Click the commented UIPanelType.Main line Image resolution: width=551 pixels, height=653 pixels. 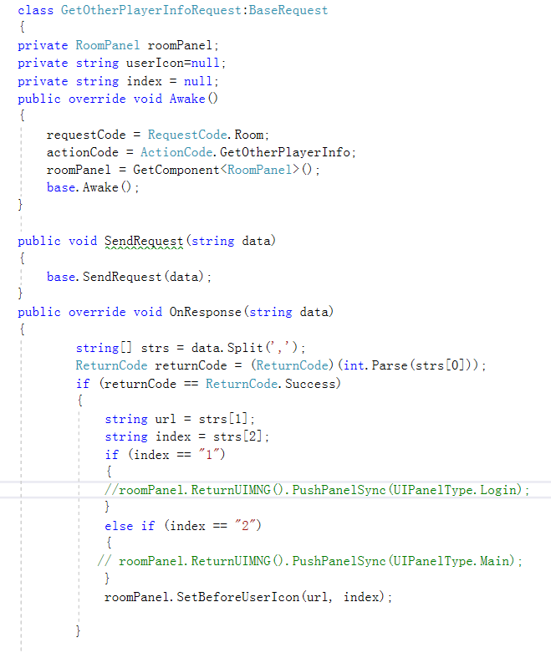[310, 561]
